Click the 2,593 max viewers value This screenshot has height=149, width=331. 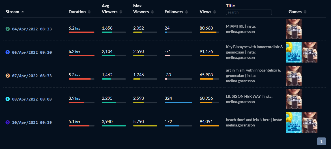click(139, 98)
